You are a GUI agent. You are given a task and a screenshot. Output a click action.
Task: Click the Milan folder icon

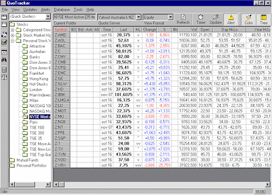tap(25, 100)
